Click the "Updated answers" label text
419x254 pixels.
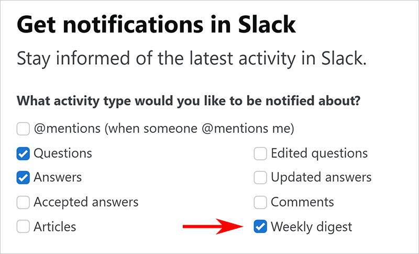[321, 178]
